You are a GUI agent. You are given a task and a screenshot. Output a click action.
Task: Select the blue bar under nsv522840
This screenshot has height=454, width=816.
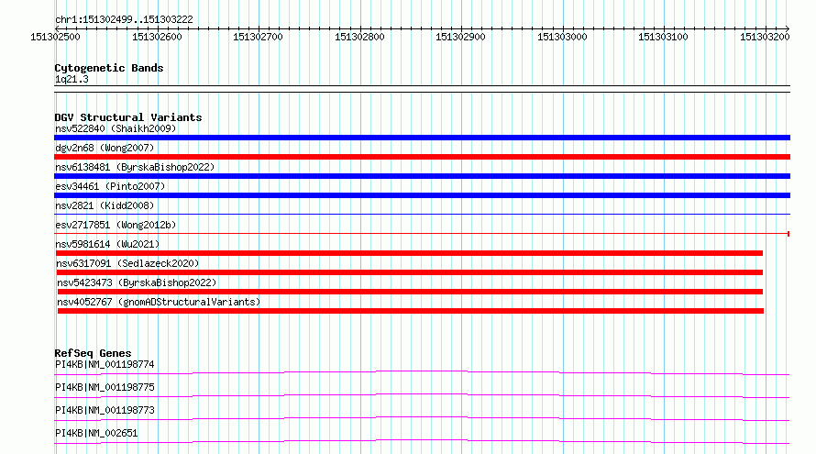point(422,138)
